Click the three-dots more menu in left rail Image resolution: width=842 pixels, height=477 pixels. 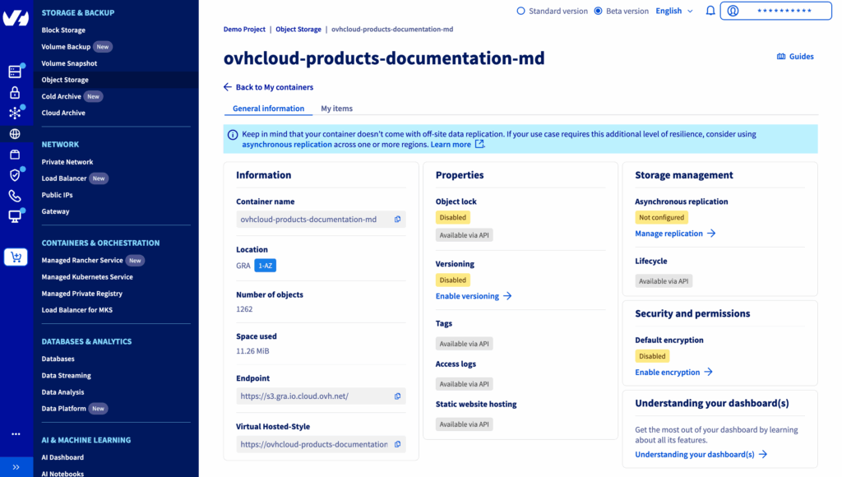point(15,433)
